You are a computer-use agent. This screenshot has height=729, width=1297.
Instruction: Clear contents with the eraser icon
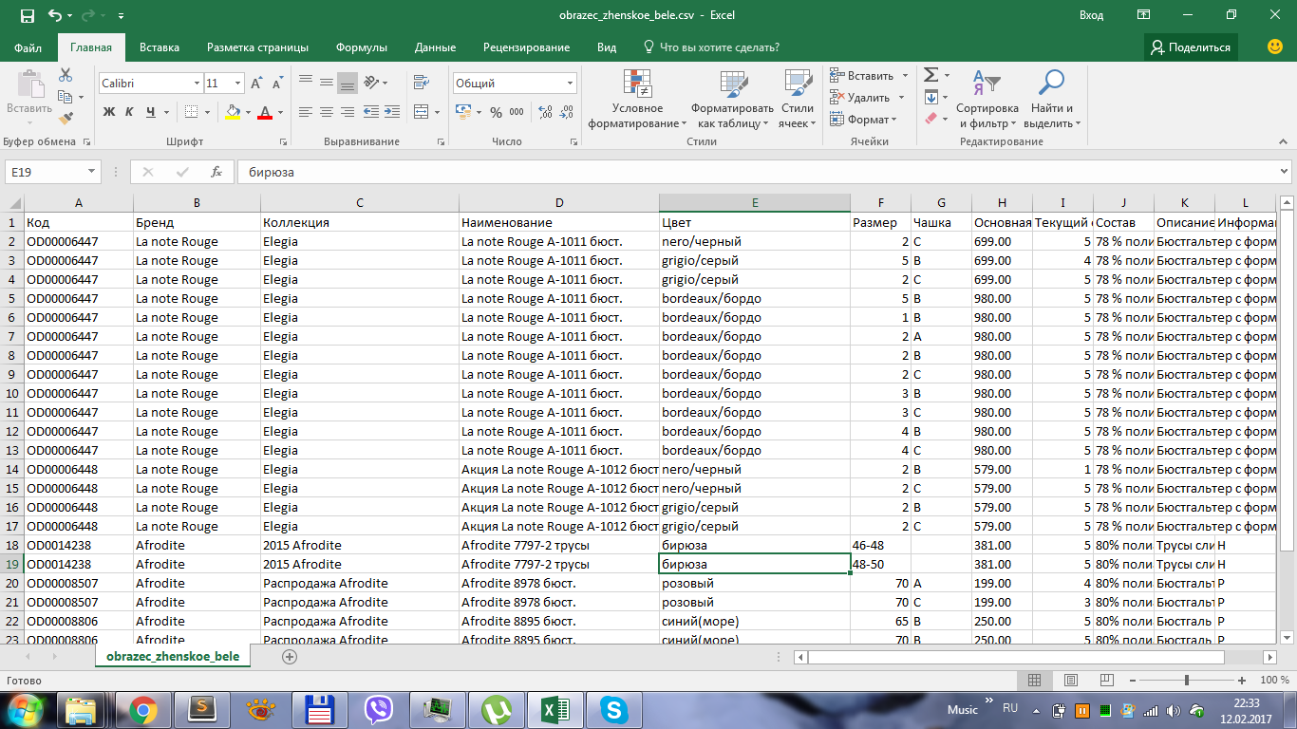931,119
